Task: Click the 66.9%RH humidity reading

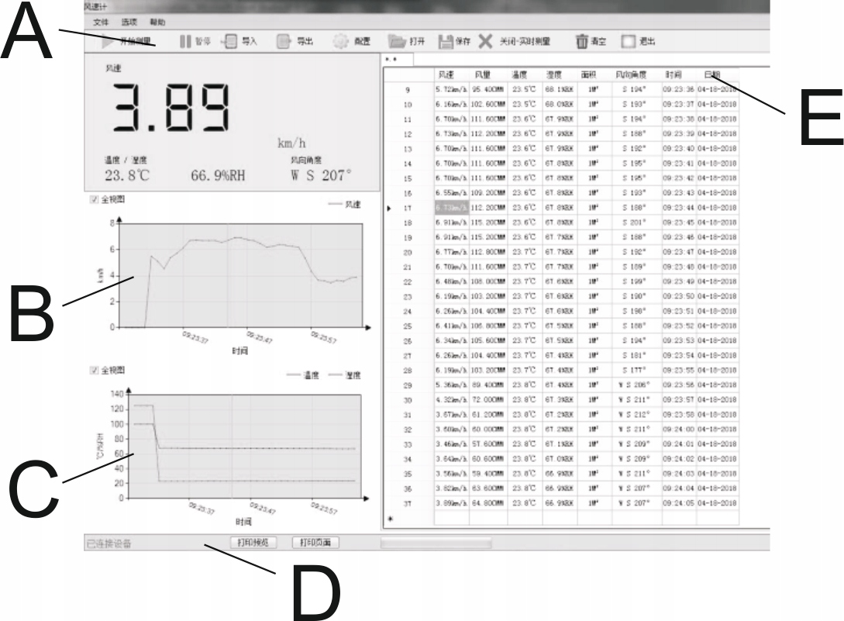Action: coord(218,175)
